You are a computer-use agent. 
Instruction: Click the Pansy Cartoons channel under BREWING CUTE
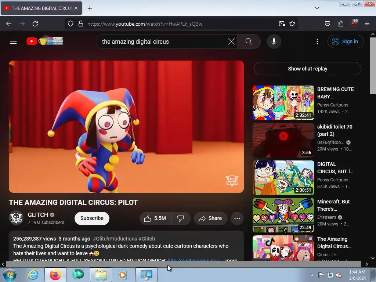tap(333, 105)
